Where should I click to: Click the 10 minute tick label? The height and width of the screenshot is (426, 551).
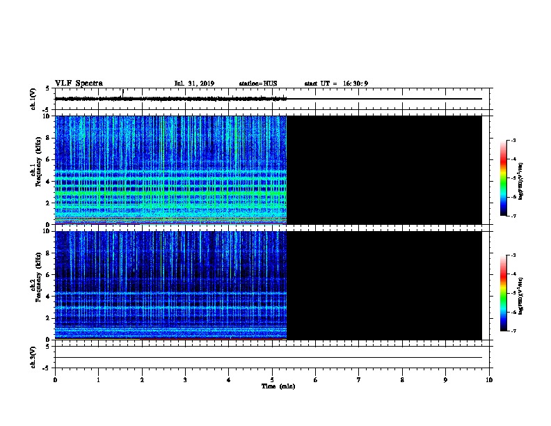[489, 379]
